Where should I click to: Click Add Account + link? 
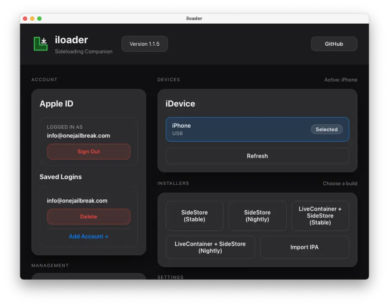click(x=89, y=237)
